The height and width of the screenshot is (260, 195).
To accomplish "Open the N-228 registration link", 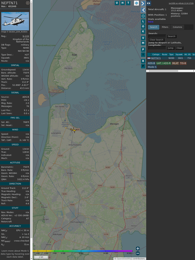I will [26, 36].
